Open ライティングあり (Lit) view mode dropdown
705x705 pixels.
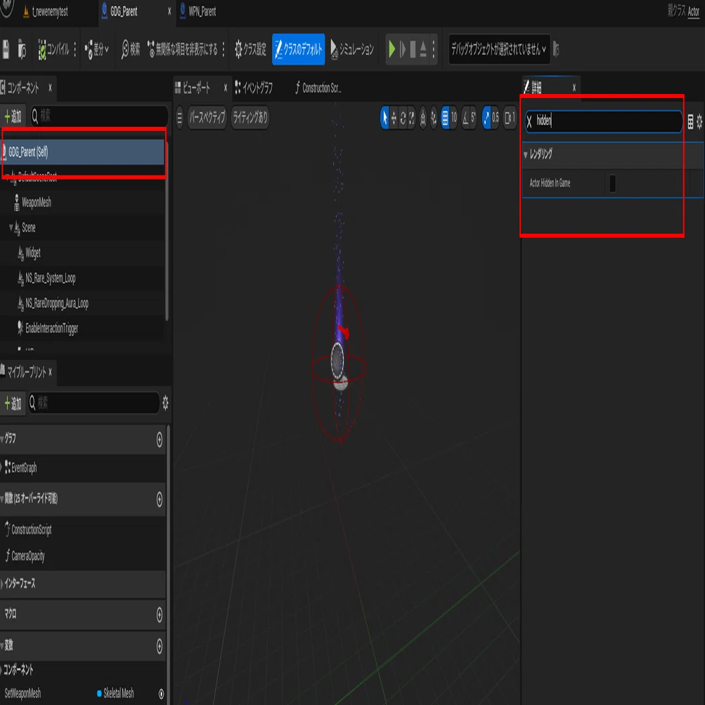pyautogui.click(x=250, y=117)
